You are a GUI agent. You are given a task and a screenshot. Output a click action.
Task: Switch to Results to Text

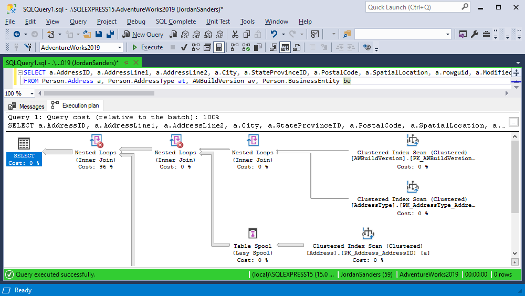[273, 47]
